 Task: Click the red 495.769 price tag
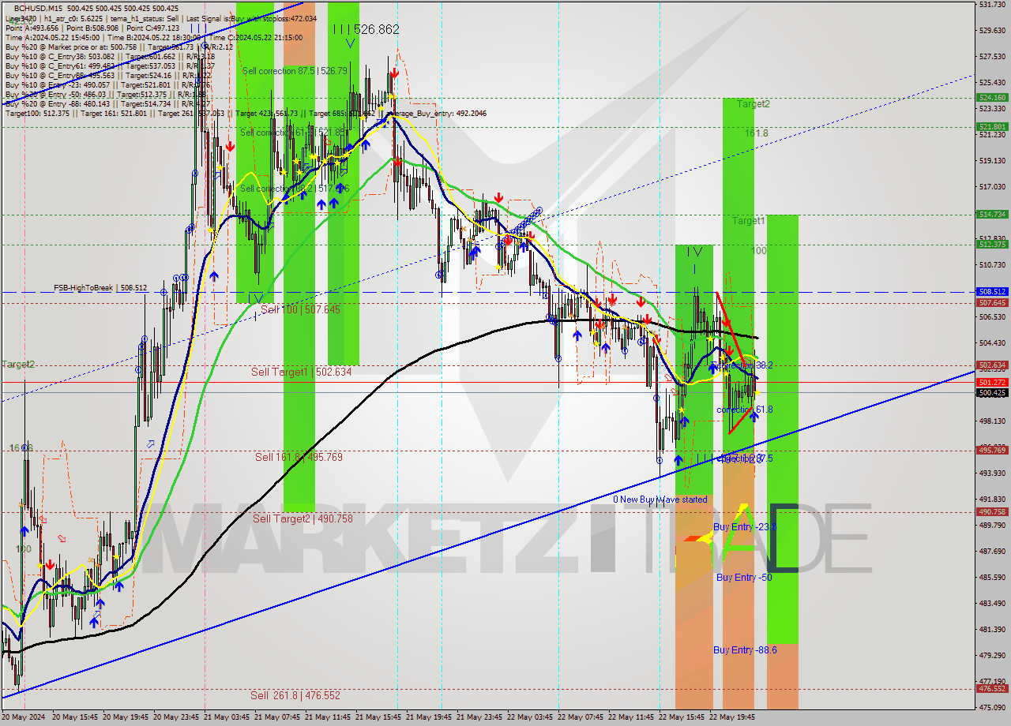tap(992, 450)
